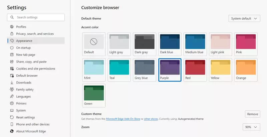Image resolution: width=267 pixels, height=137 pixels.
Task: Open On startup settings
Action: coord(36,48)
